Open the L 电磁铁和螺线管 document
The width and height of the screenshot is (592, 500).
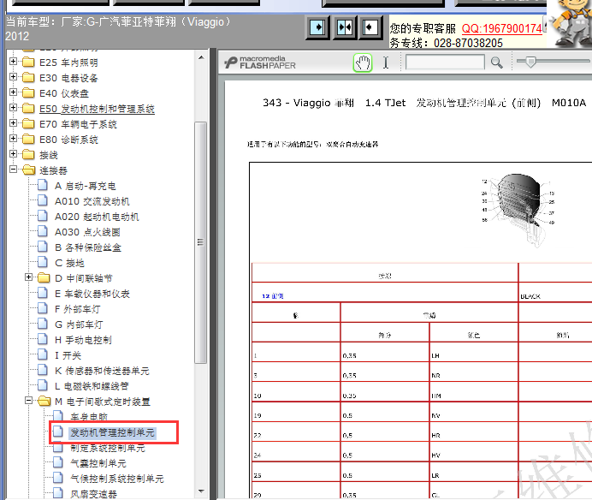point(92,386)
